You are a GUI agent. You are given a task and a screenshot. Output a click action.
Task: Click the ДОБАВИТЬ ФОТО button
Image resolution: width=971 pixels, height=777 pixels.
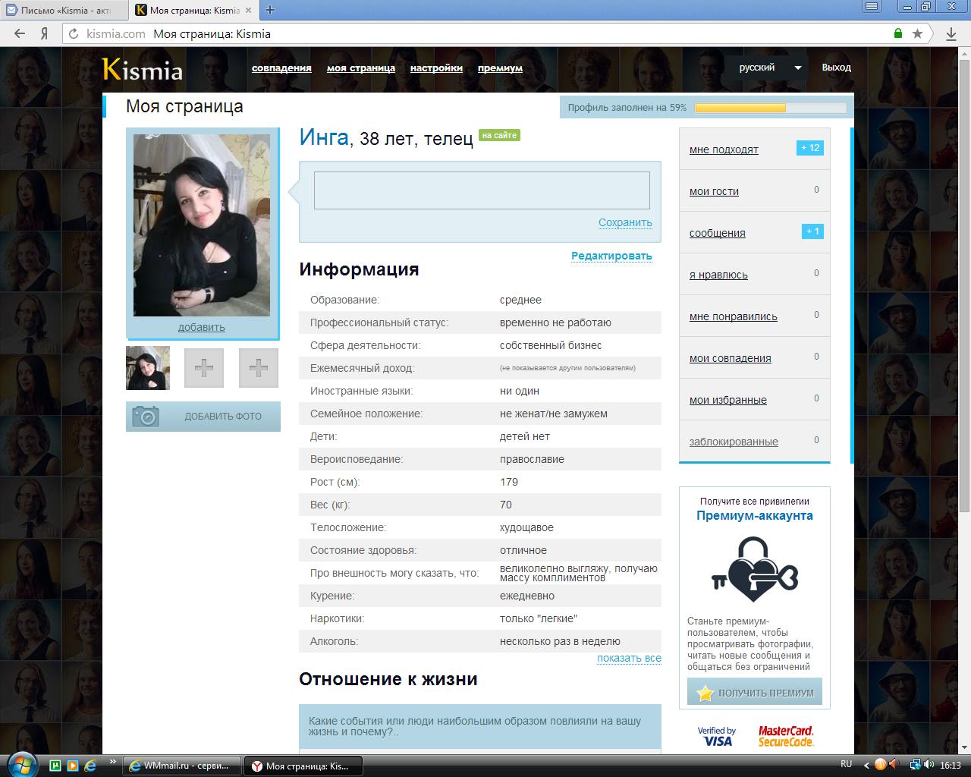click(203, 417)
